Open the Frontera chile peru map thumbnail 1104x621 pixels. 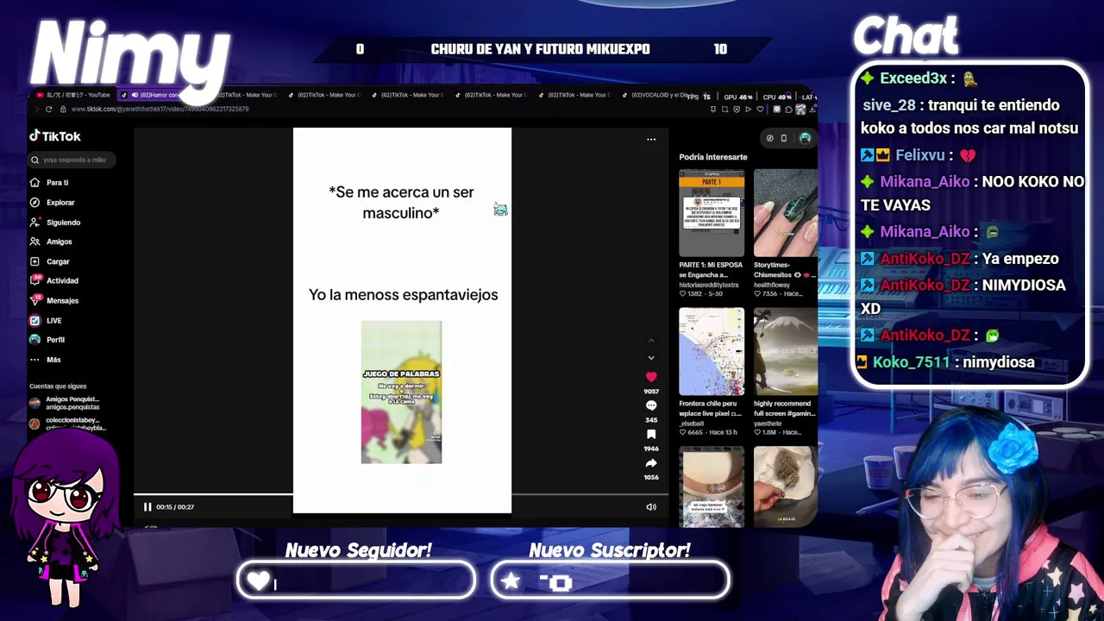[x=712, y=351]
